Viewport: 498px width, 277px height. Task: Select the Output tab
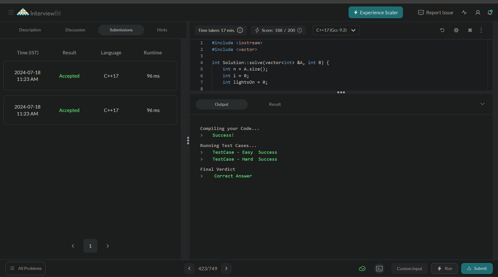[x=222, y=104]
